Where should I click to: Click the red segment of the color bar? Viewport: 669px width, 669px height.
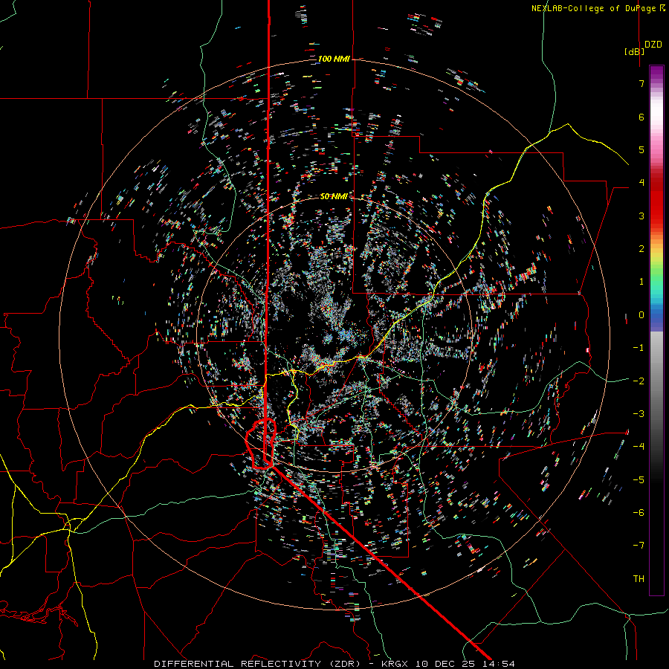pyautogui.click(x=656, y=201)
